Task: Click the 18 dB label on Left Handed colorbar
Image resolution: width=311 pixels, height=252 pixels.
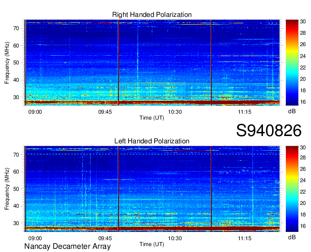Action: tap(303, 215)
